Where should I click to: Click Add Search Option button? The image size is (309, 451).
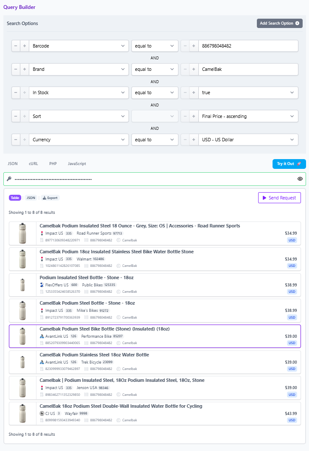click(x=280, y=23)
